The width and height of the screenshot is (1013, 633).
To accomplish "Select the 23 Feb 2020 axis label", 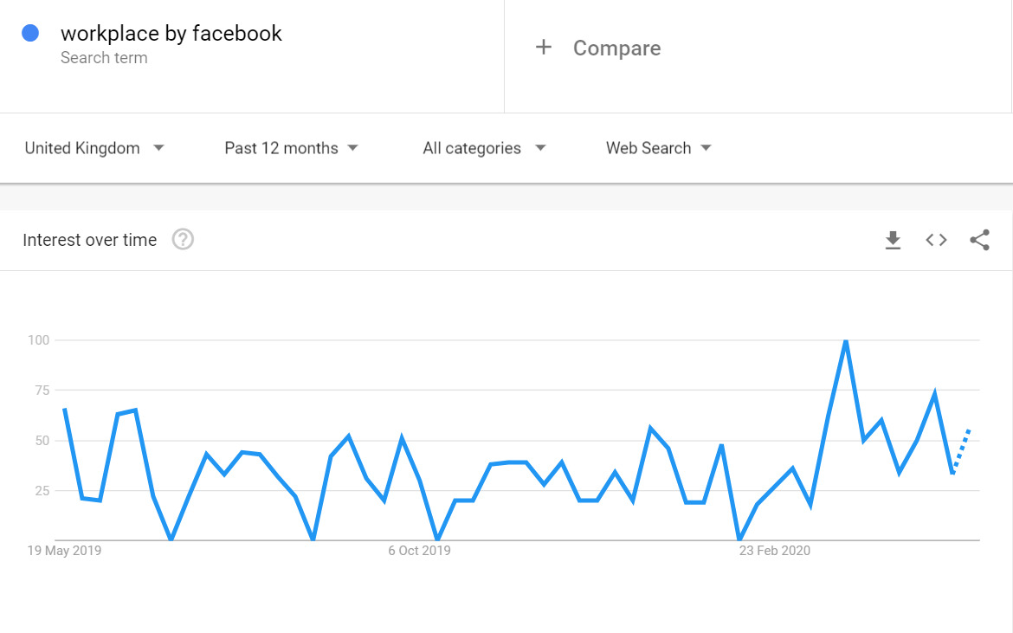I will tap(774, 551).
